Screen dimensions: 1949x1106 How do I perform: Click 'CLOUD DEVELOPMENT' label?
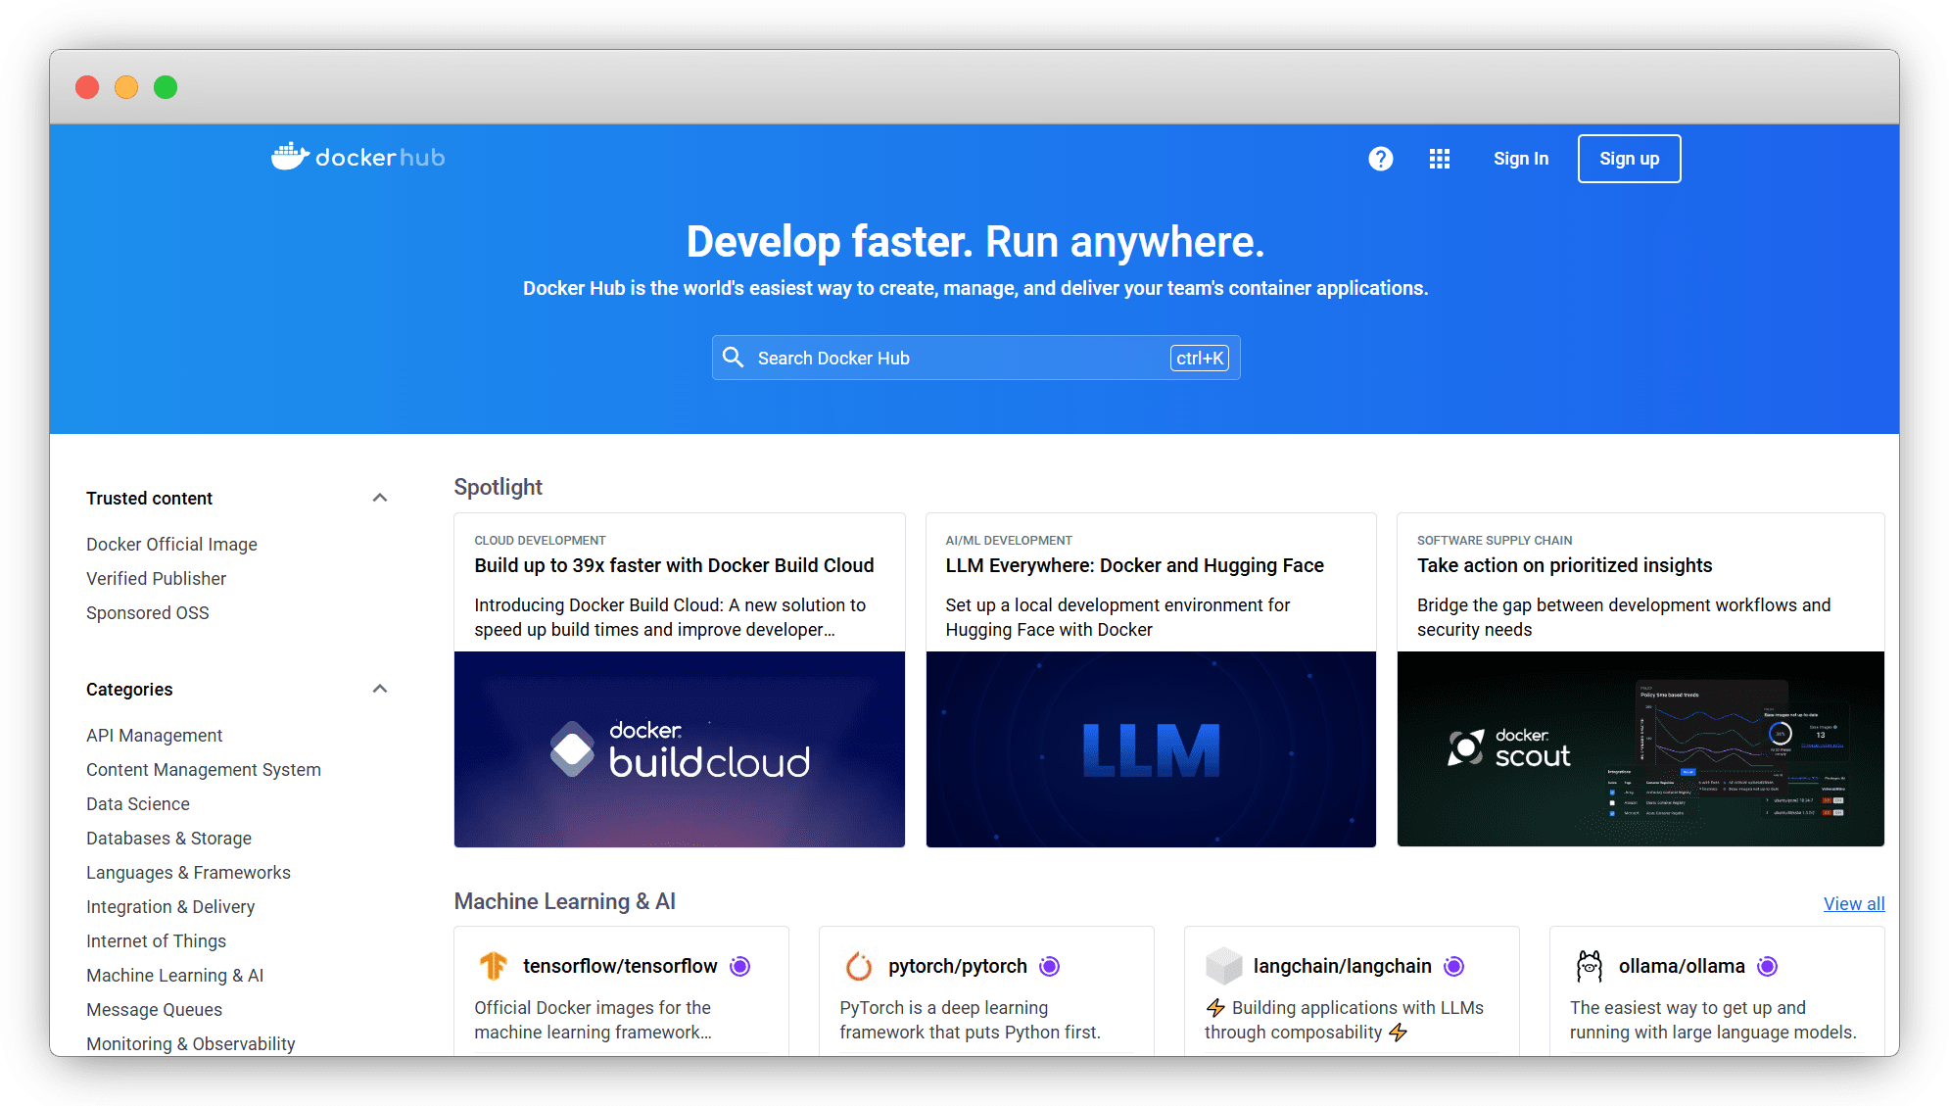tap(540, 540)
